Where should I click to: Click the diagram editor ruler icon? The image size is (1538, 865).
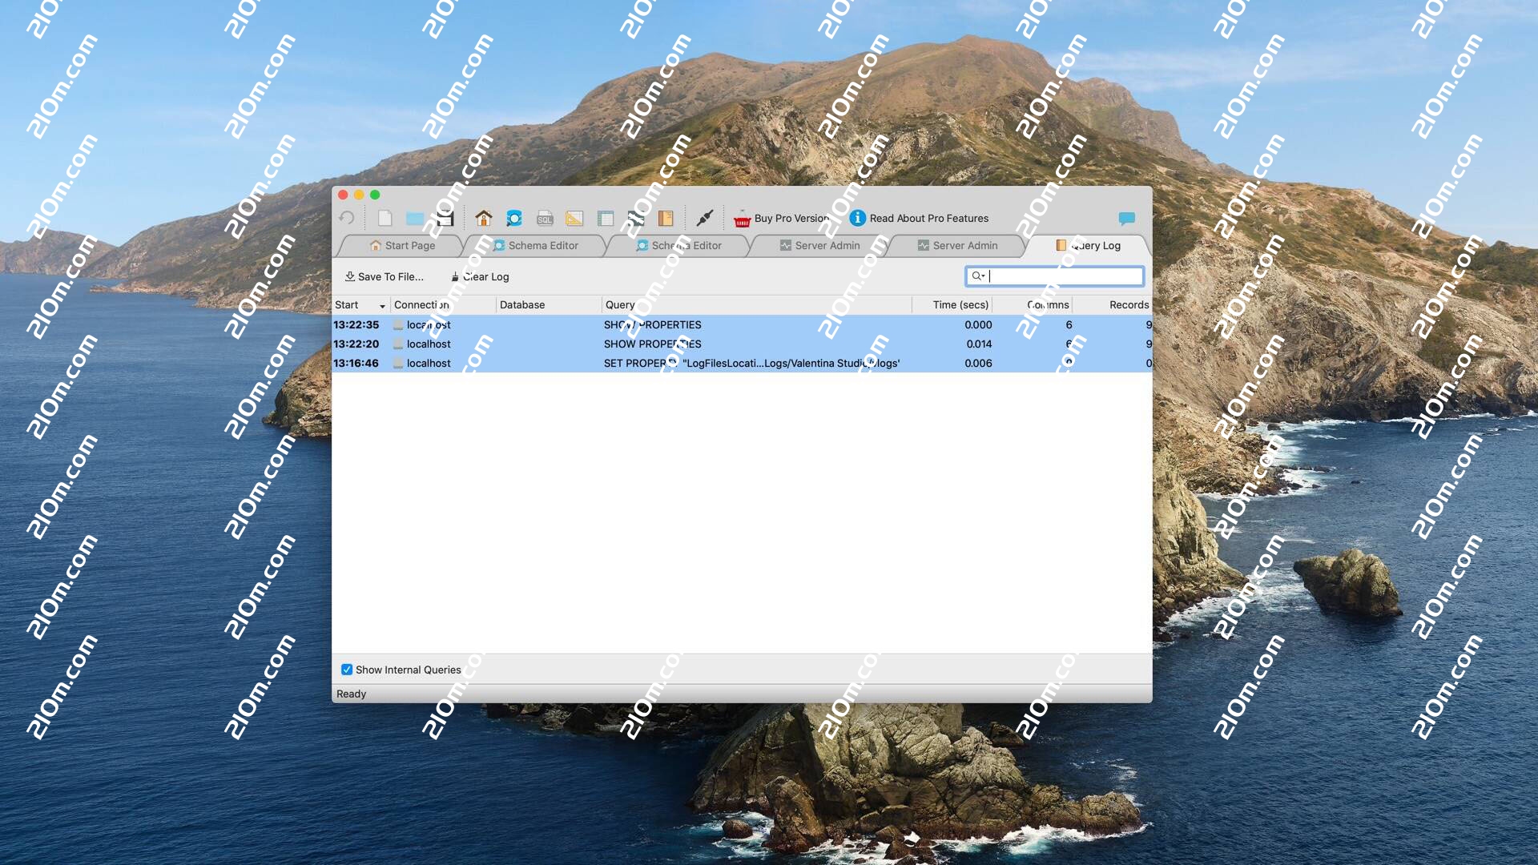tap(574, 218)
